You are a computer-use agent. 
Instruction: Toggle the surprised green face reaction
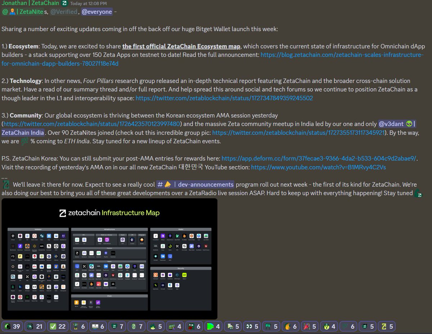click(x=329, y=326)
